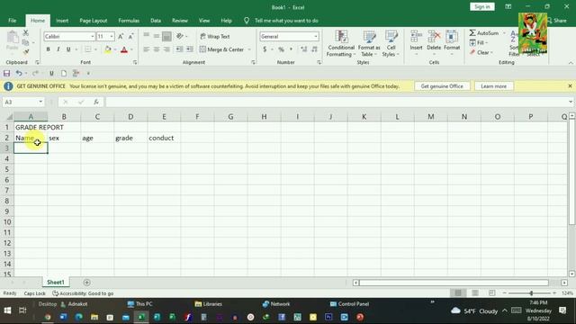Switch to the Insert ribbon tab
The image size is (576, 324).
coord(62,21)
